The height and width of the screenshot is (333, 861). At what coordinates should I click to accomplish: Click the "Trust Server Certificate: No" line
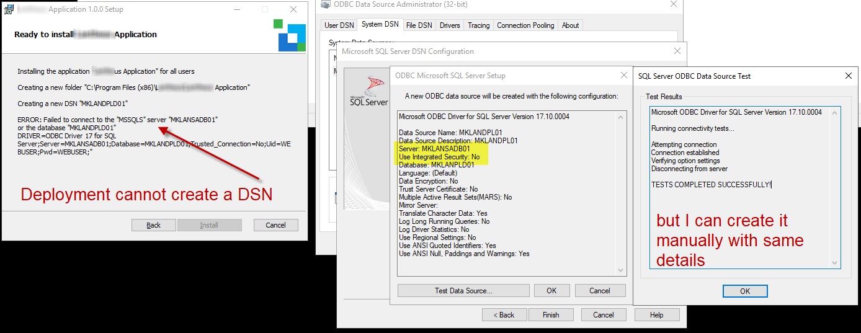pos(439,189)
